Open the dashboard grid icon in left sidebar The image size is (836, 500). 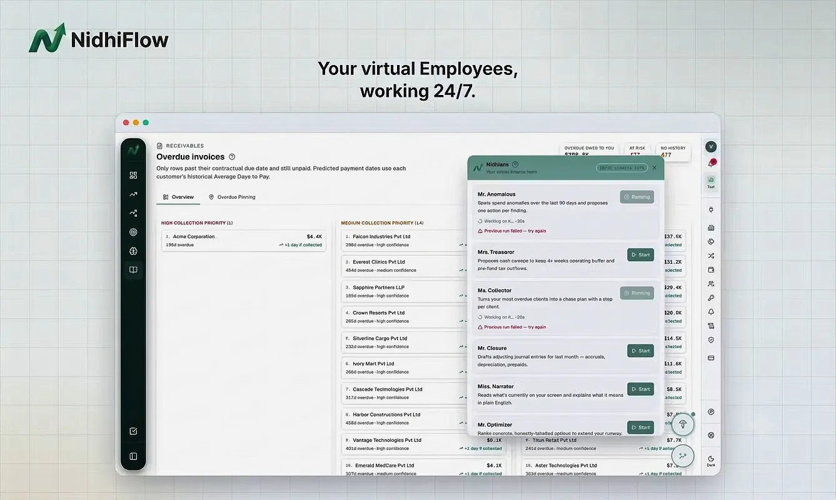pos(133,176)
